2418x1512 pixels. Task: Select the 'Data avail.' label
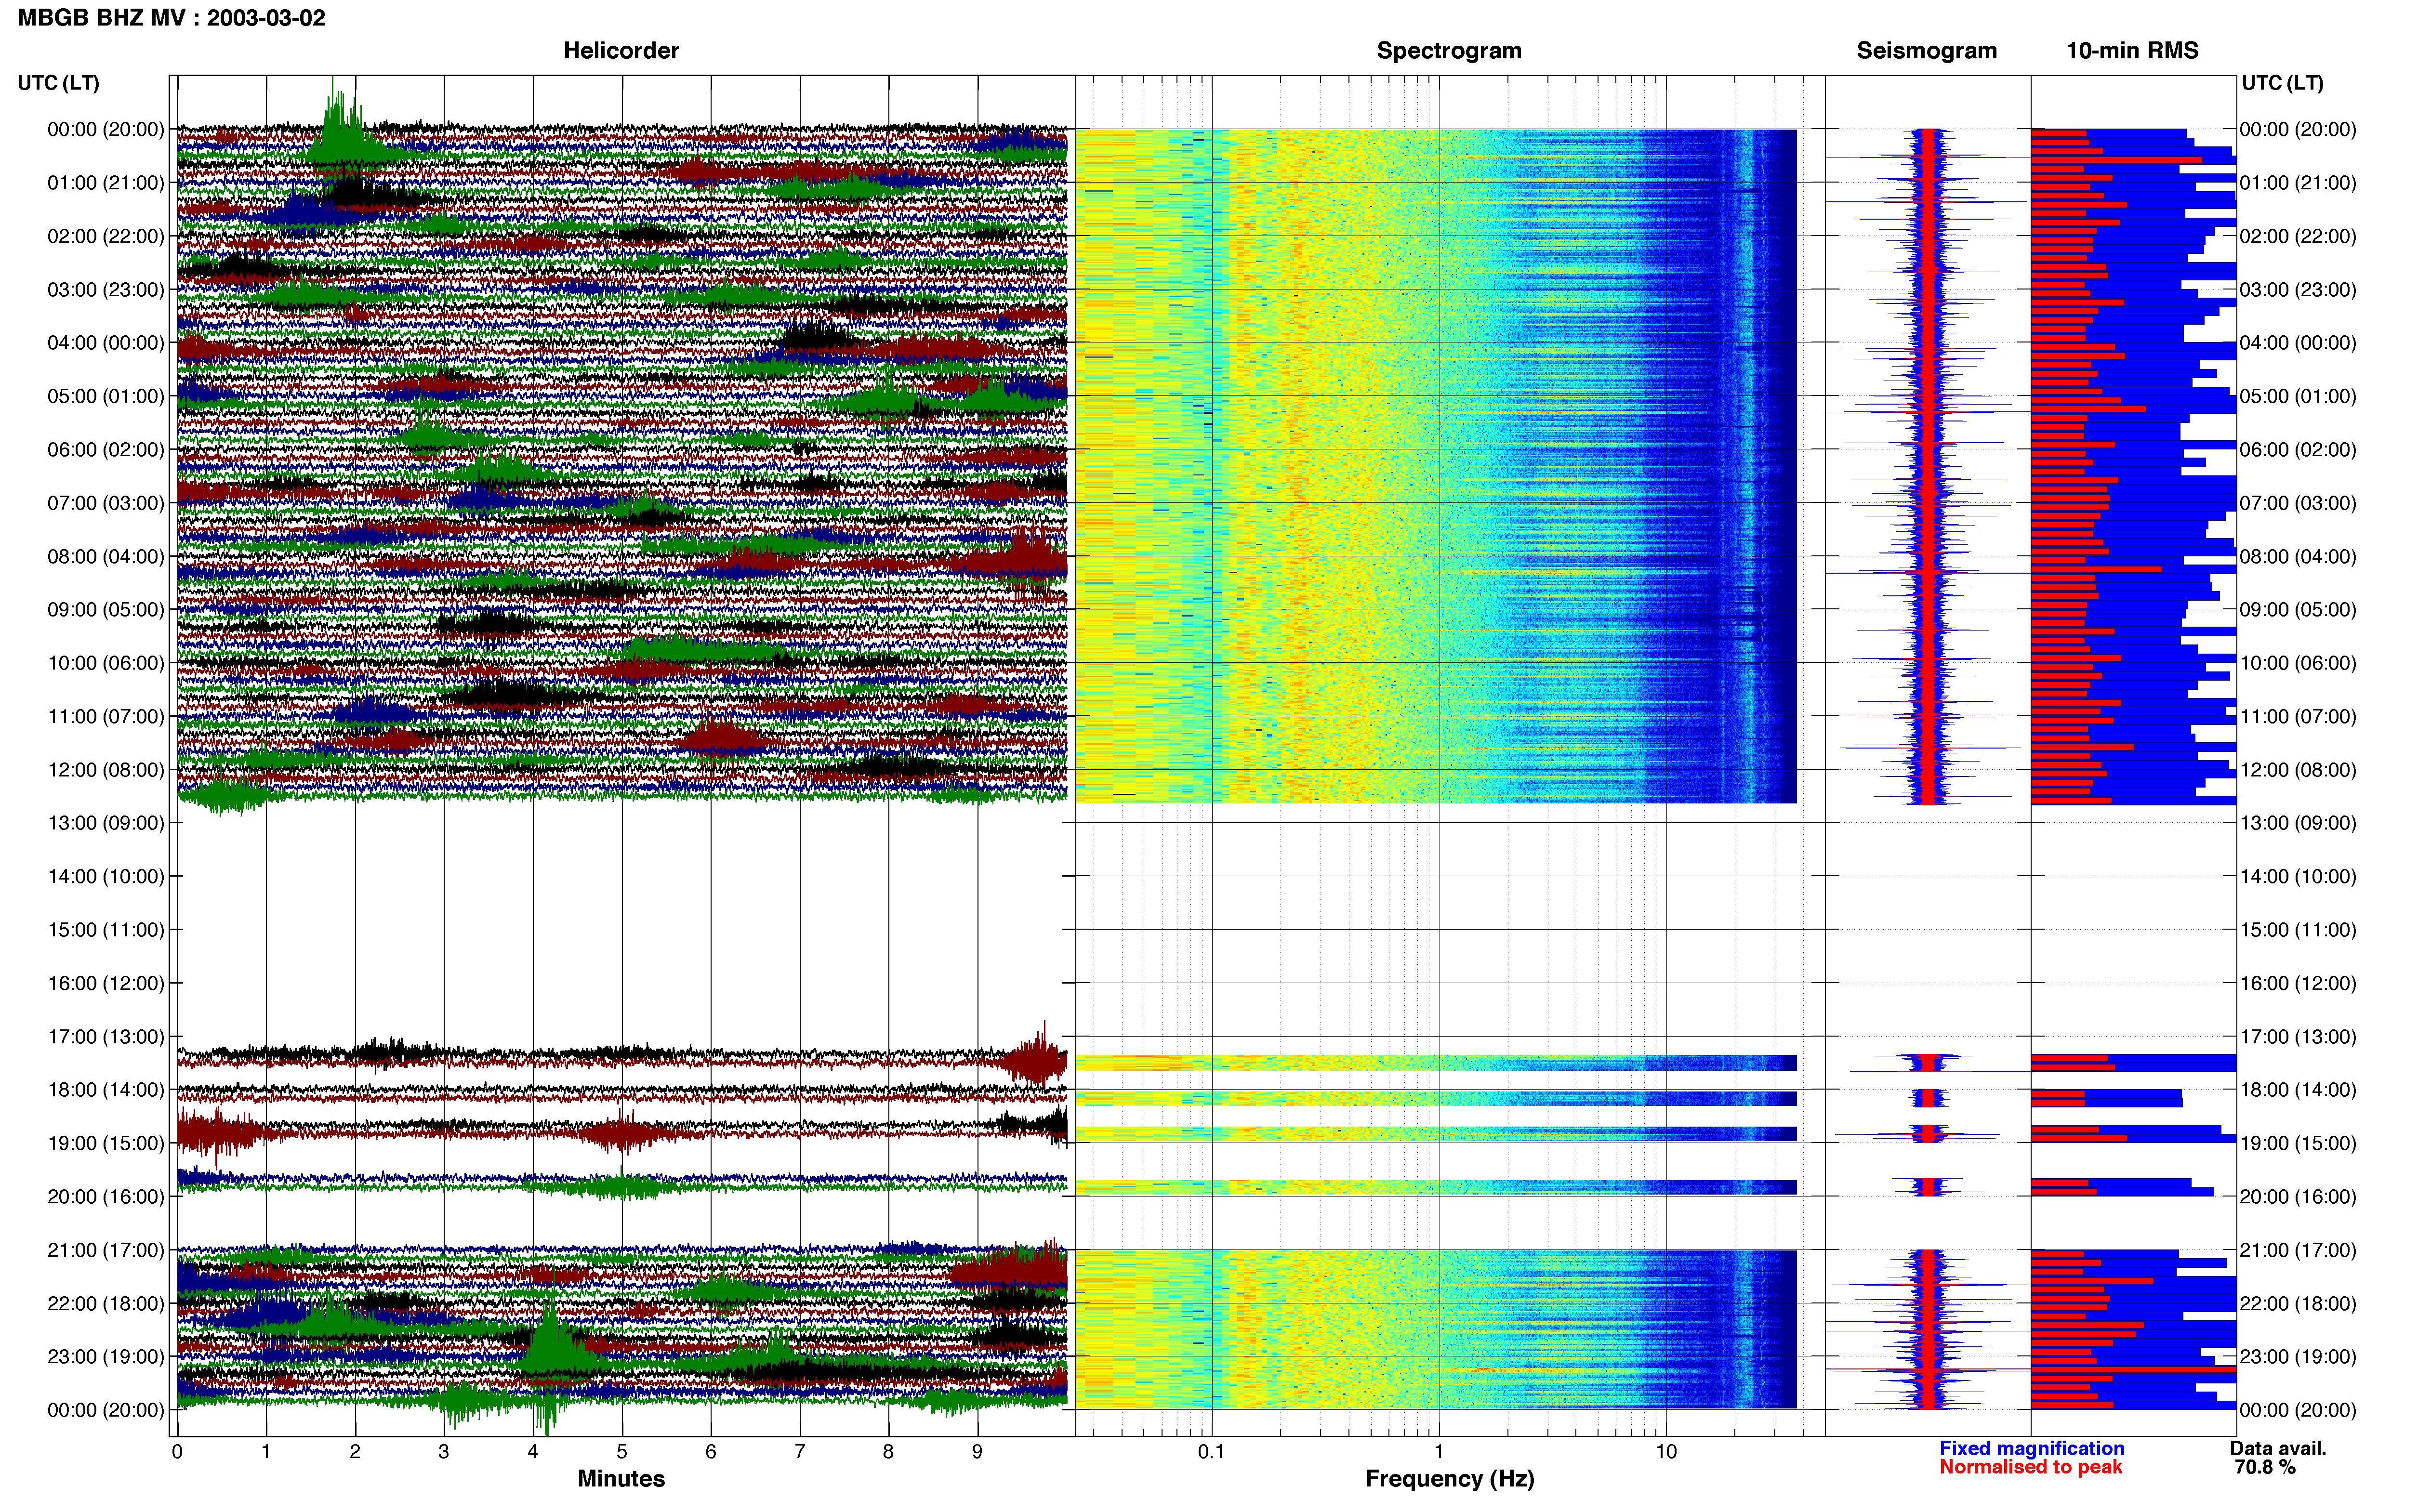[2278, 1449]
